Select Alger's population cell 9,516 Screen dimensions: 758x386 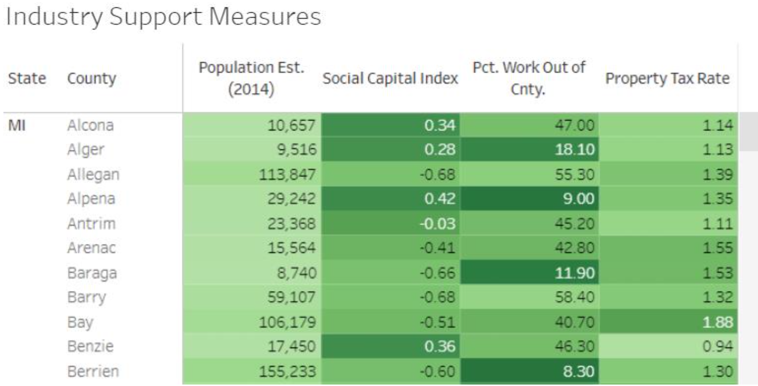tap(295, 150)
